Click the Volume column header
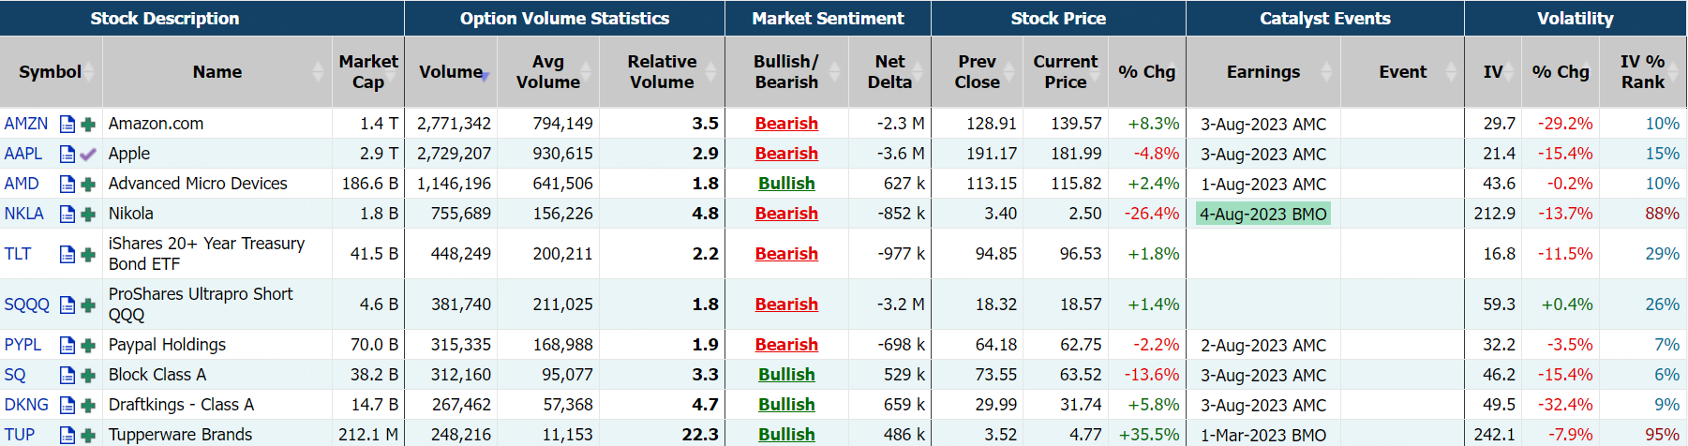Screen dimensions: 1688x446 click(450, 72)
